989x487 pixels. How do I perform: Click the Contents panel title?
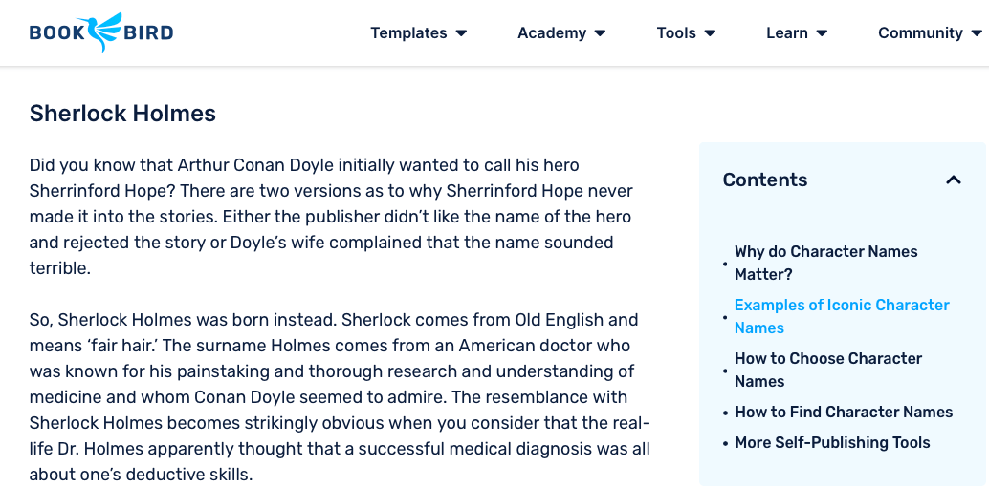tap(764, 180)
